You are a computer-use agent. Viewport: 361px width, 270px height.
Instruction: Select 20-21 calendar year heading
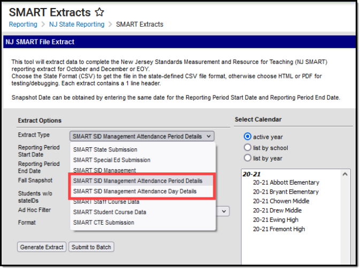click(251, 174)
